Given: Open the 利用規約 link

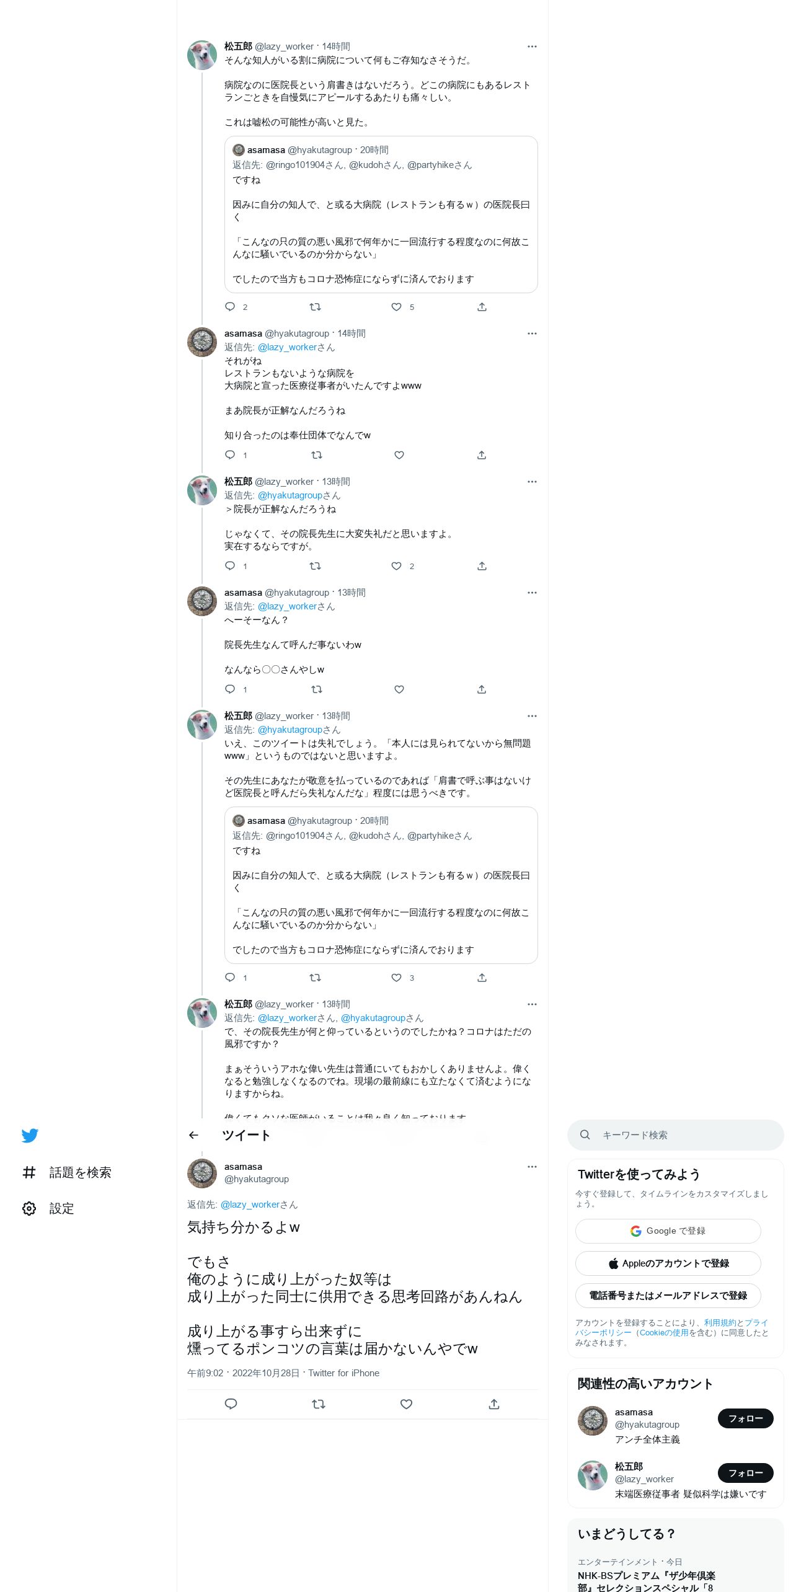Looking at the screenshot, I should (720, 1323).
